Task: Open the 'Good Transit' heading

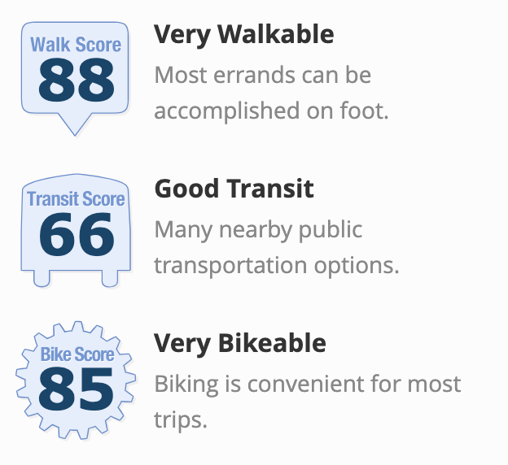Action: pyautogui.click(x=234, y=189)
